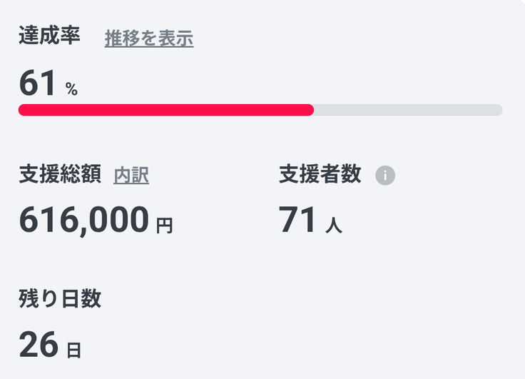Click the gray unfilled part of the progress bar
The image size is (525, 379).
tap(408, 110)
